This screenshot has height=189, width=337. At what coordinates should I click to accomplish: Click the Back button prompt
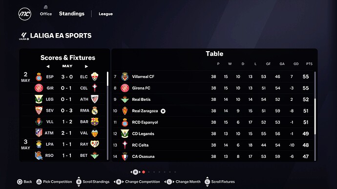pyautogui.click(x=24, y=182)
